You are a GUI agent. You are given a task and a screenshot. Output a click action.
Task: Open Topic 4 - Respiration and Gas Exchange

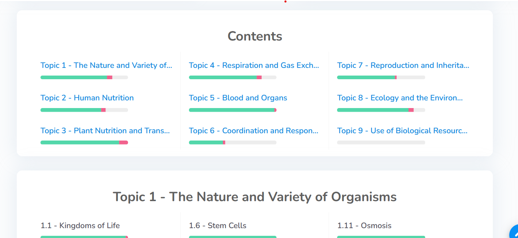pyautogui.click(x=254, y=65)
